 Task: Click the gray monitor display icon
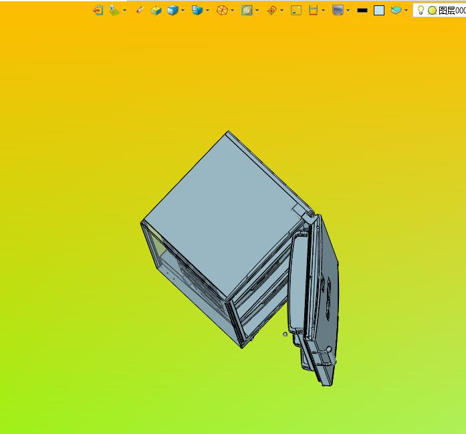(x=338, y=11)
